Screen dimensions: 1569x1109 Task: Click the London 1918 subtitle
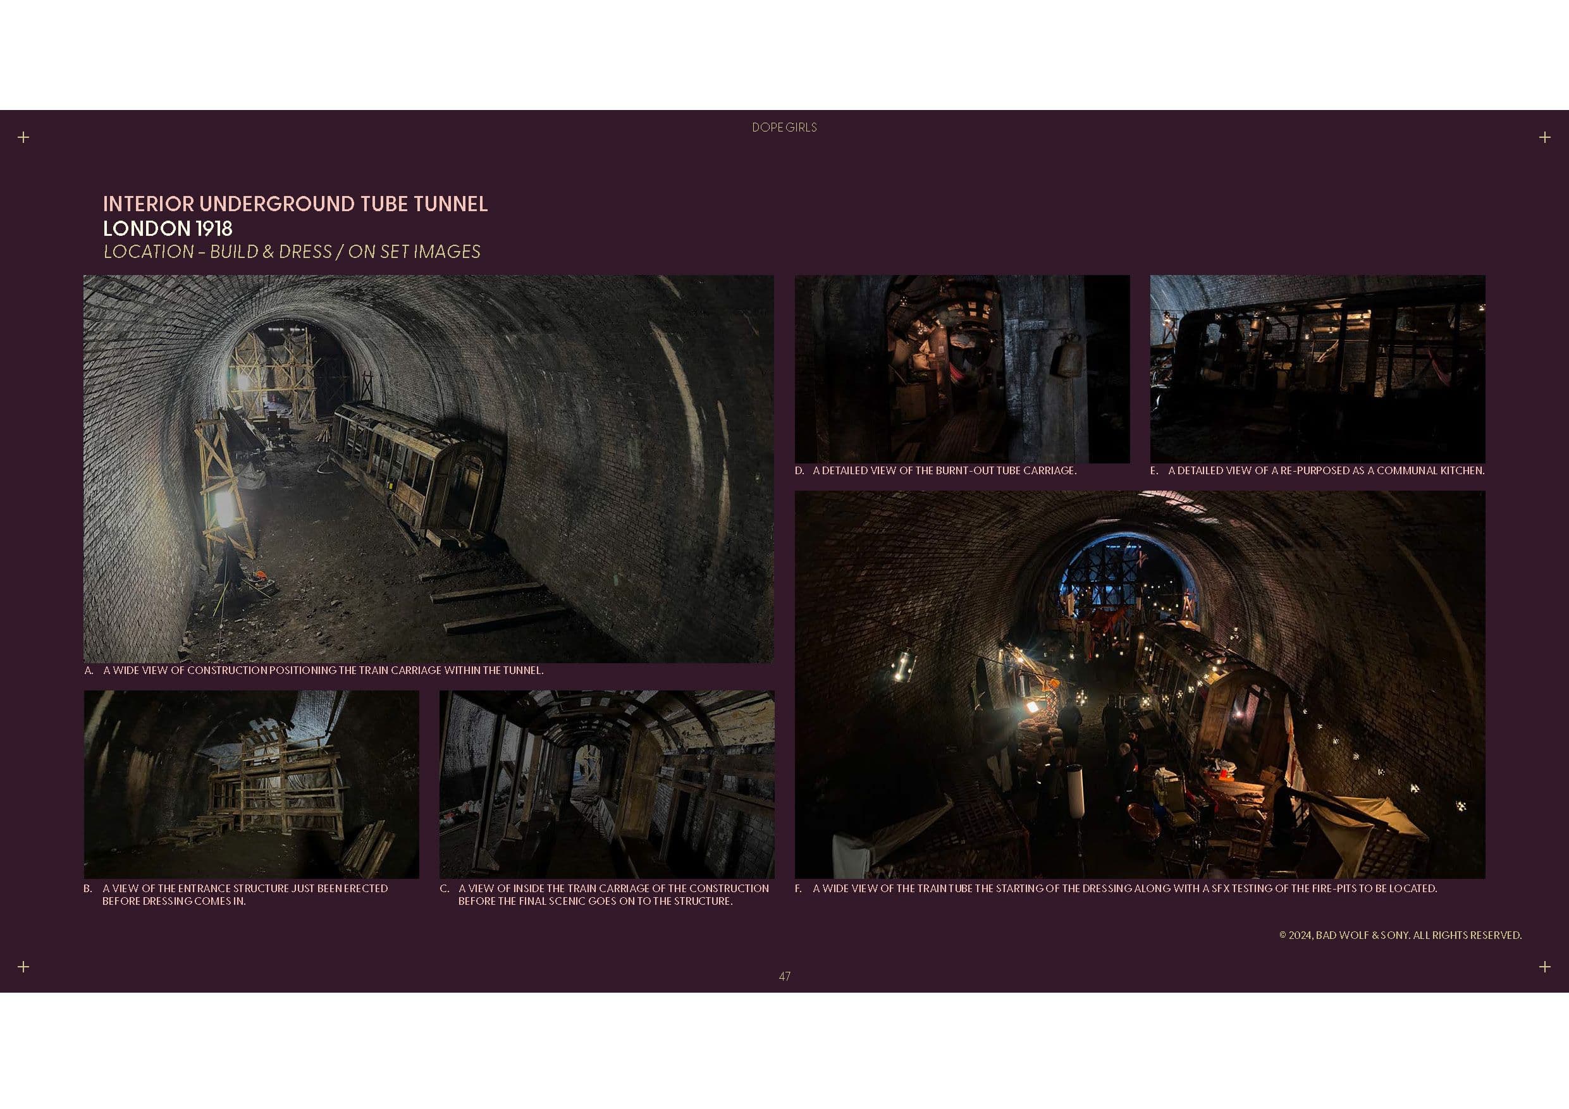168,228
